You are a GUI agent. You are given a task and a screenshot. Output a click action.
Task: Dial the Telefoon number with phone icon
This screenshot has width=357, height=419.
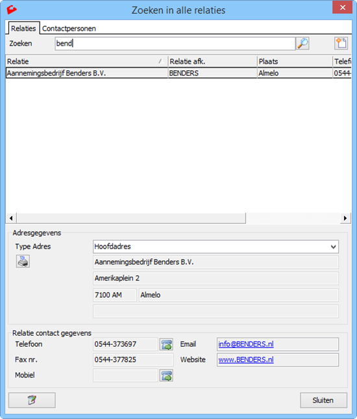166,344
